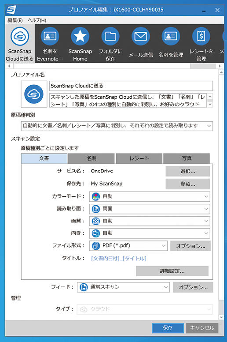Switch to the レシート tab
The width and height of the screenshot is (227, 342).
(139, 158)
